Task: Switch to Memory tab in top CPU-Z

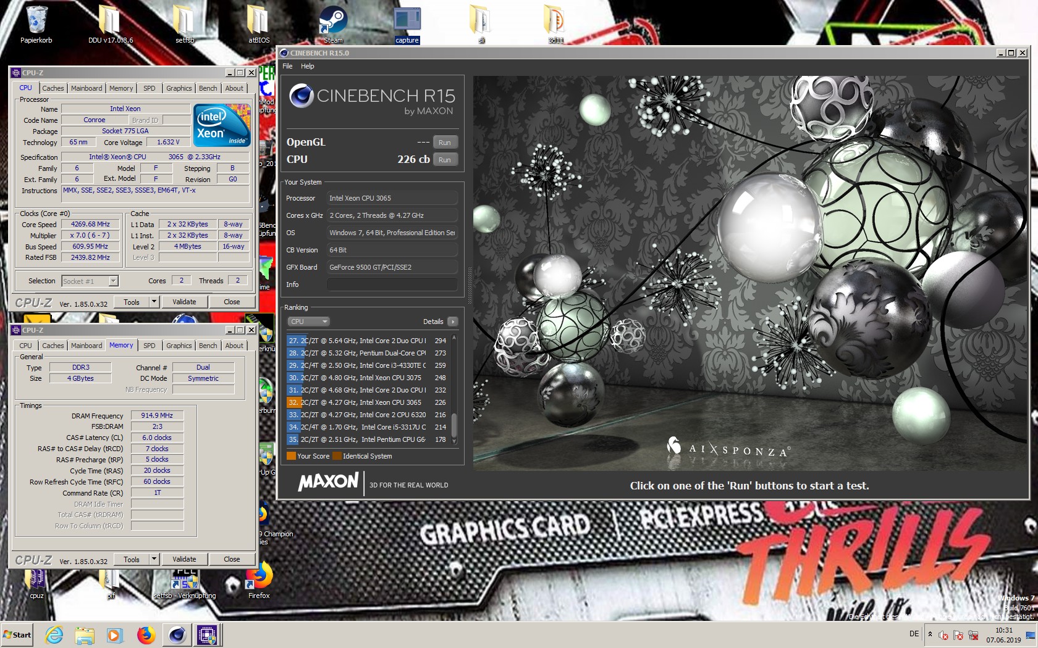Action: 121,88
